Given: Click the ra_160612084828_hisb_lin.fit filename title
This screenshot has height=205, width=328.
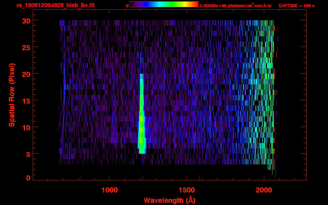Looking at the screenshot, I should click(x=55, y=5).
